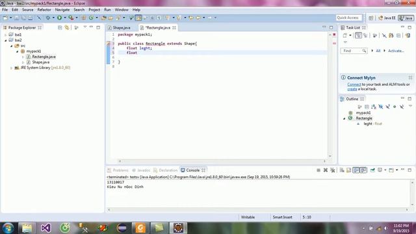Click New Java Class icon
The width and height of the screenshot is (416, 234).
91,18
